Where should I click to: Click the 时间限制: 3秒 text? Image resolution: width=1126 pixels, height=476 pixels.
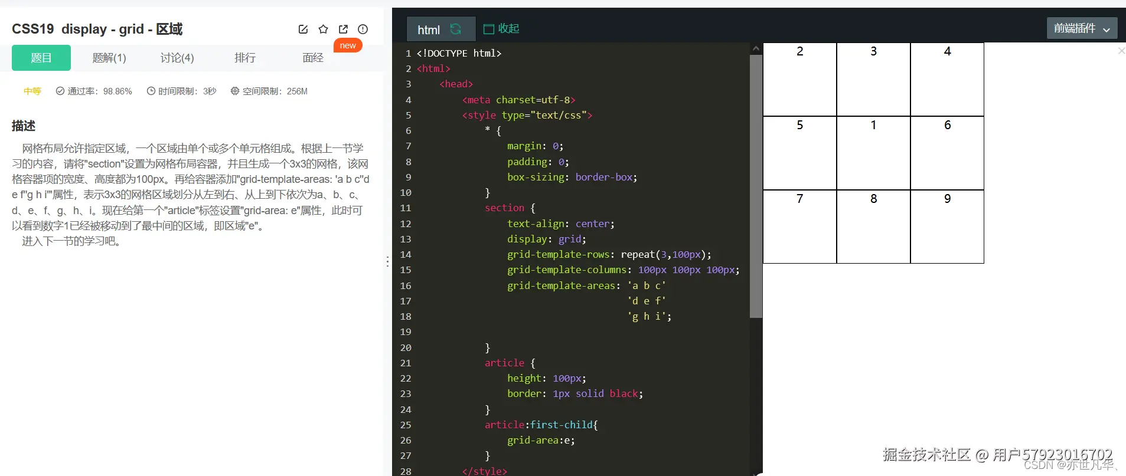pyautogui.click(x=182, y=91)
